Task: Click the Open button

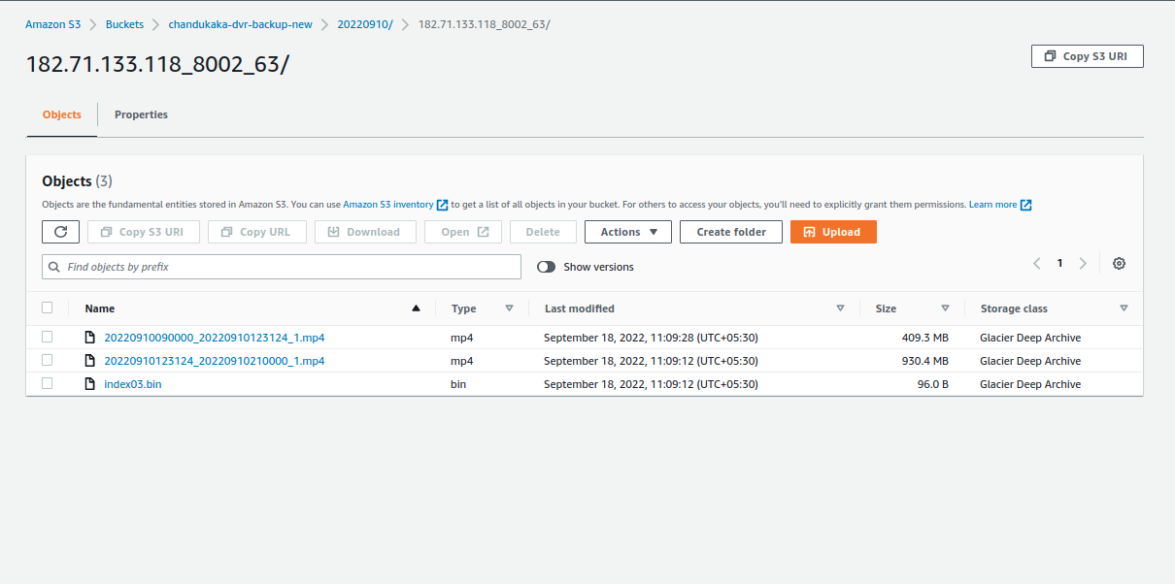Action: [x=463, y=232]
